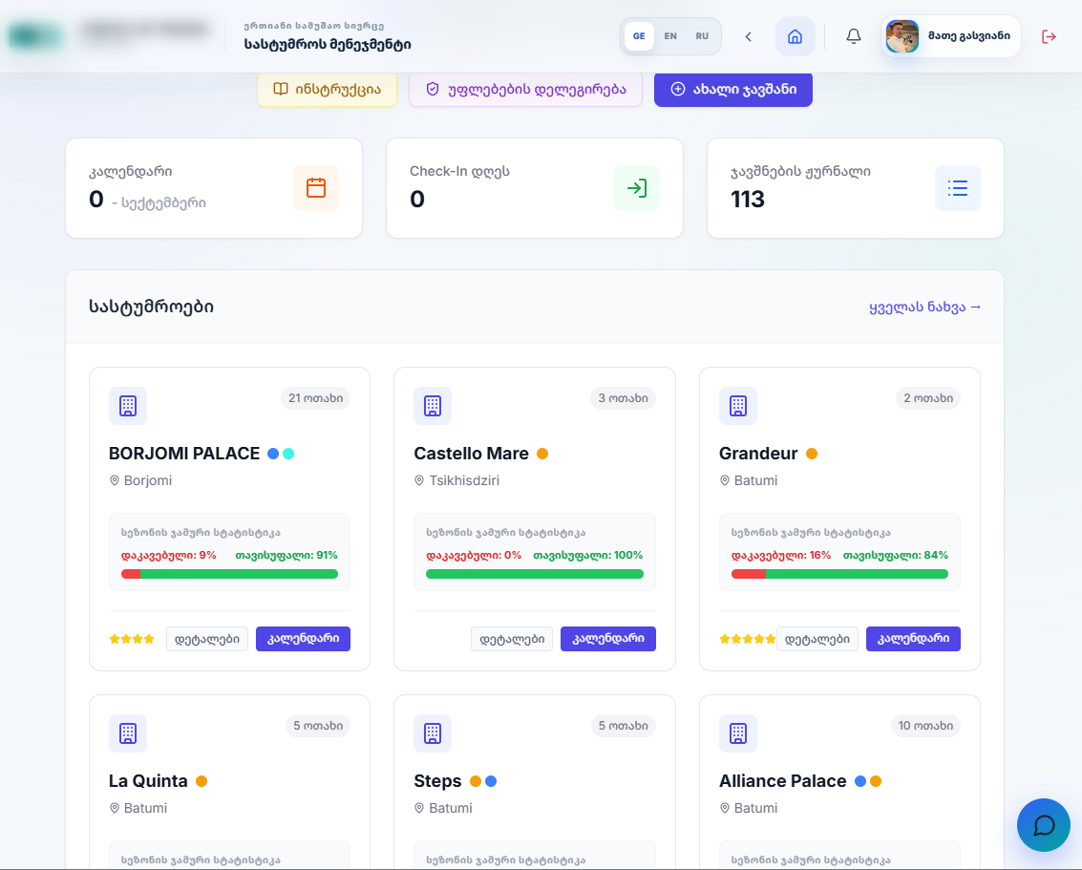This screenshot has width=1082, height=870.
Task: Open დეტალები for Grandeur
Action: [x=817, y=639]
